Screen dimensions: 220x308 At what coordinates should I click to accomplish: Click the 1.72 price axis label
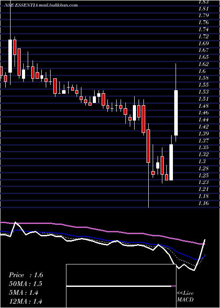point(203,37)
